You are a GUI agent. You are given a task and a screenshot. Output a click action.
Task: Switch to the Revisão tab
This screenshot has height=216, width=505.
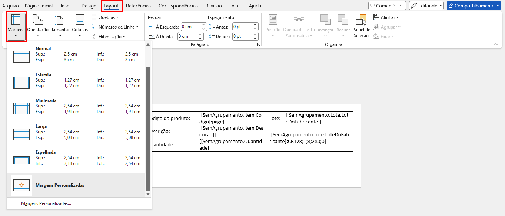(x=213, y=6)
